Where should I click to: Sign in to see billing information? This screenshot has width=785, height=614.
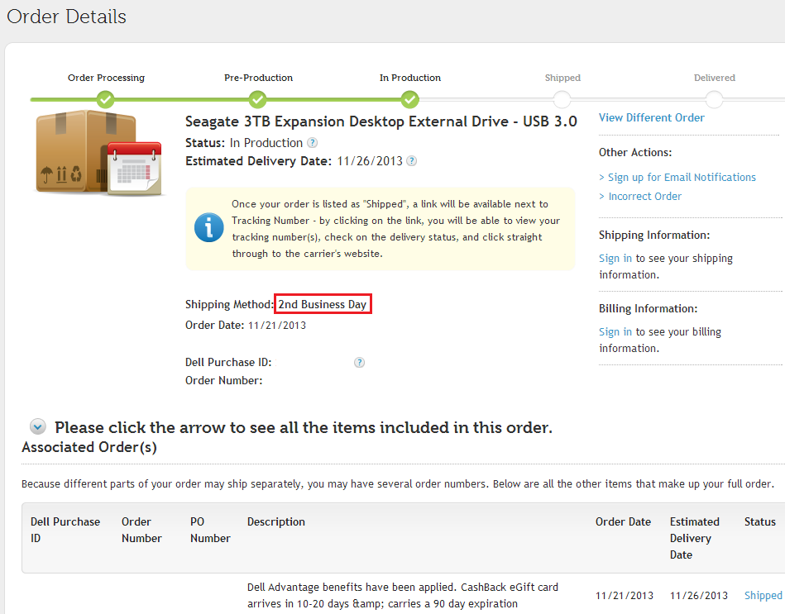click(615, 332)
